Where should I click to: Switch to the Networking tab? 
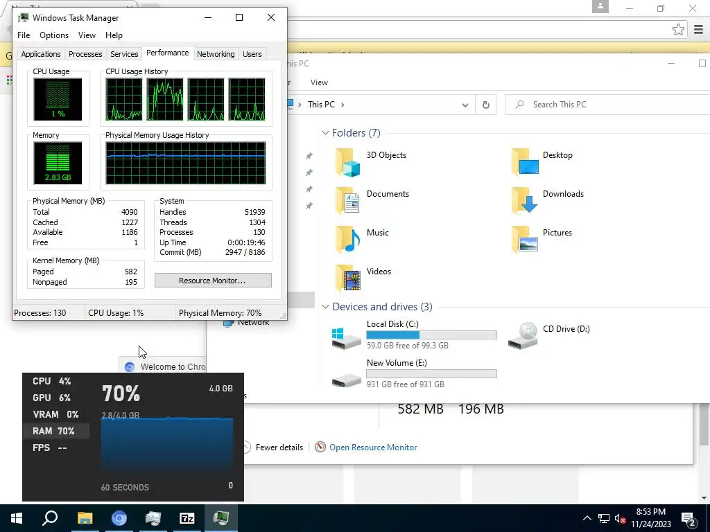(216, 54)
